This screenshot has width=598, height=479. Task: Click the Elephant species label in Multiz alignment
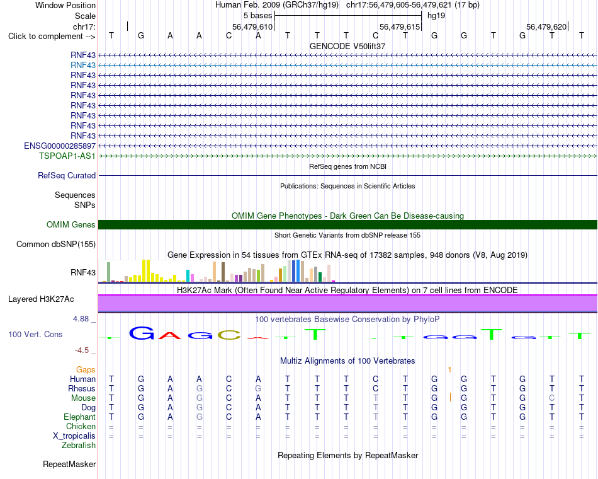click(79, 417)
